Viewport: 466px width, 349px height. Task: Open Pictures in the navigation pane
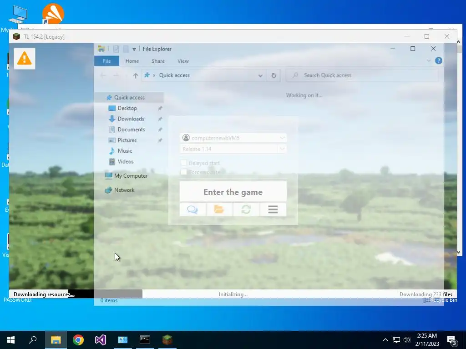[x=127, y=140]
